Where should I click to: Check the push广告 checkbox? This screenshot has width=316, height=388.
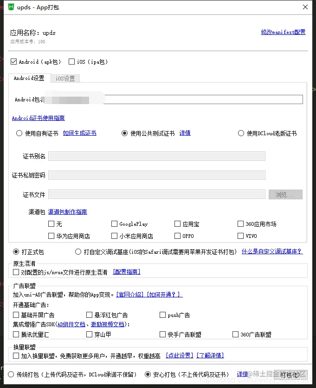click(x=162, y=315)
